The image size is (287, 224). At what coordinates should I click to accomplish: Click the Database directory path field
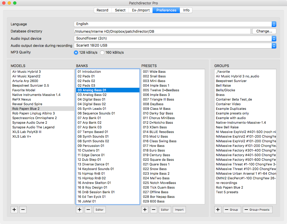click(x=162, y=31)
